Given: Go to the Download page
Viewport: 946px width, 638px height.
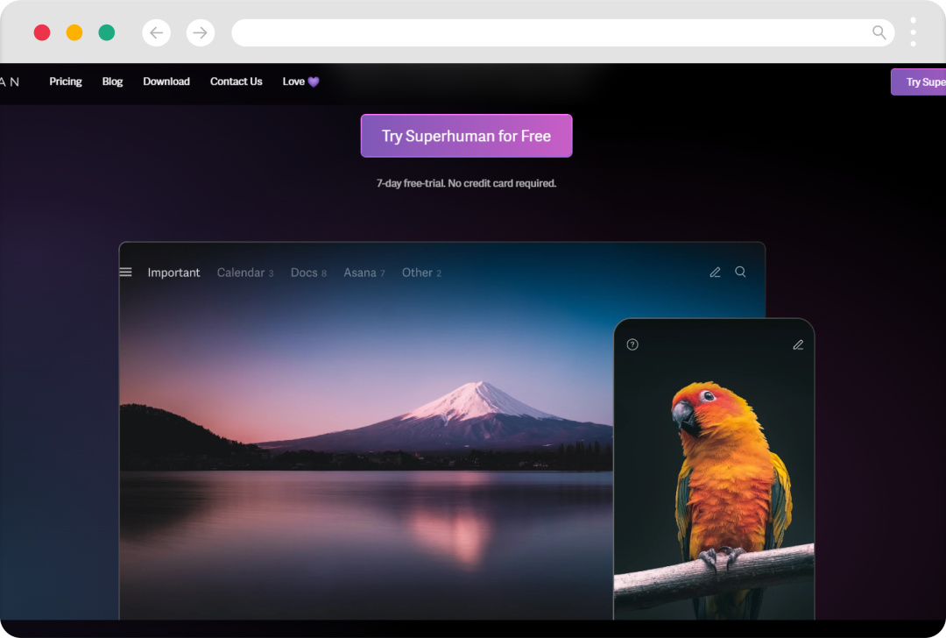Looking at the screenshot, I should coord(166,82).
